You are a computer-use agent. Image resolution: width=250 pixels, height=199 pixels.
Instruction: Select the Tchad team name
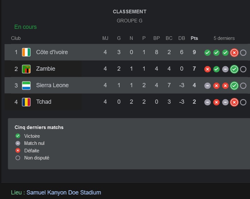coord(44,102)
